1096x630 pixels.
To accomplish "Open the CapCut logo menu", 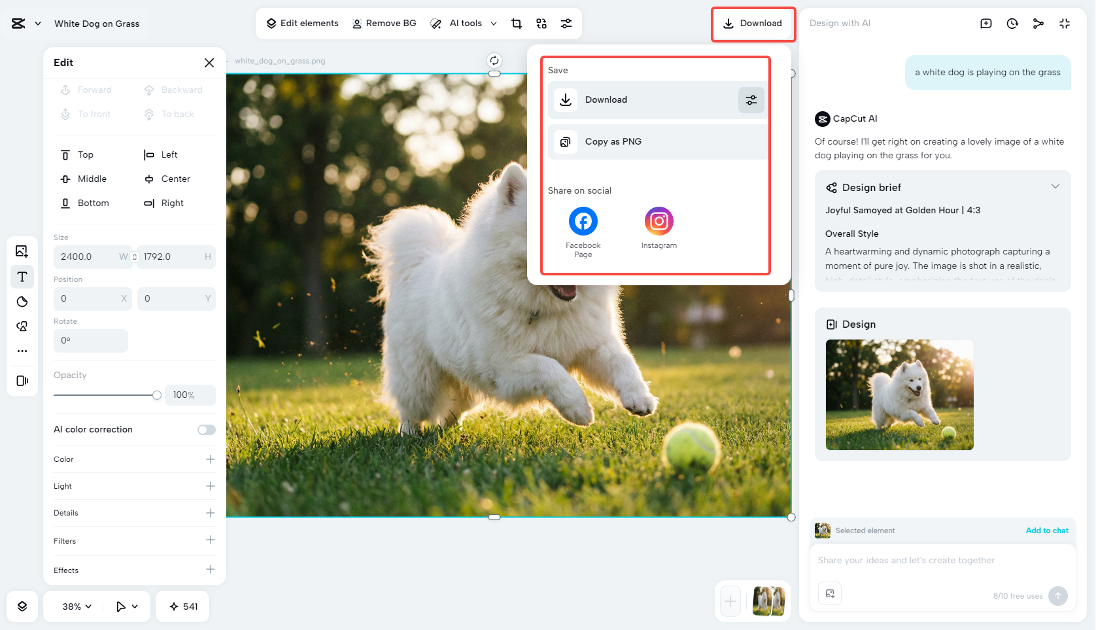I will [26, 24].
